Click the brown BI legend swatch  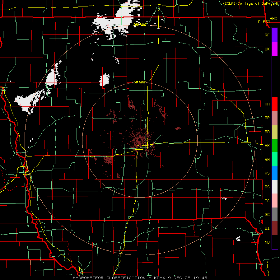[x=275, y=228]
